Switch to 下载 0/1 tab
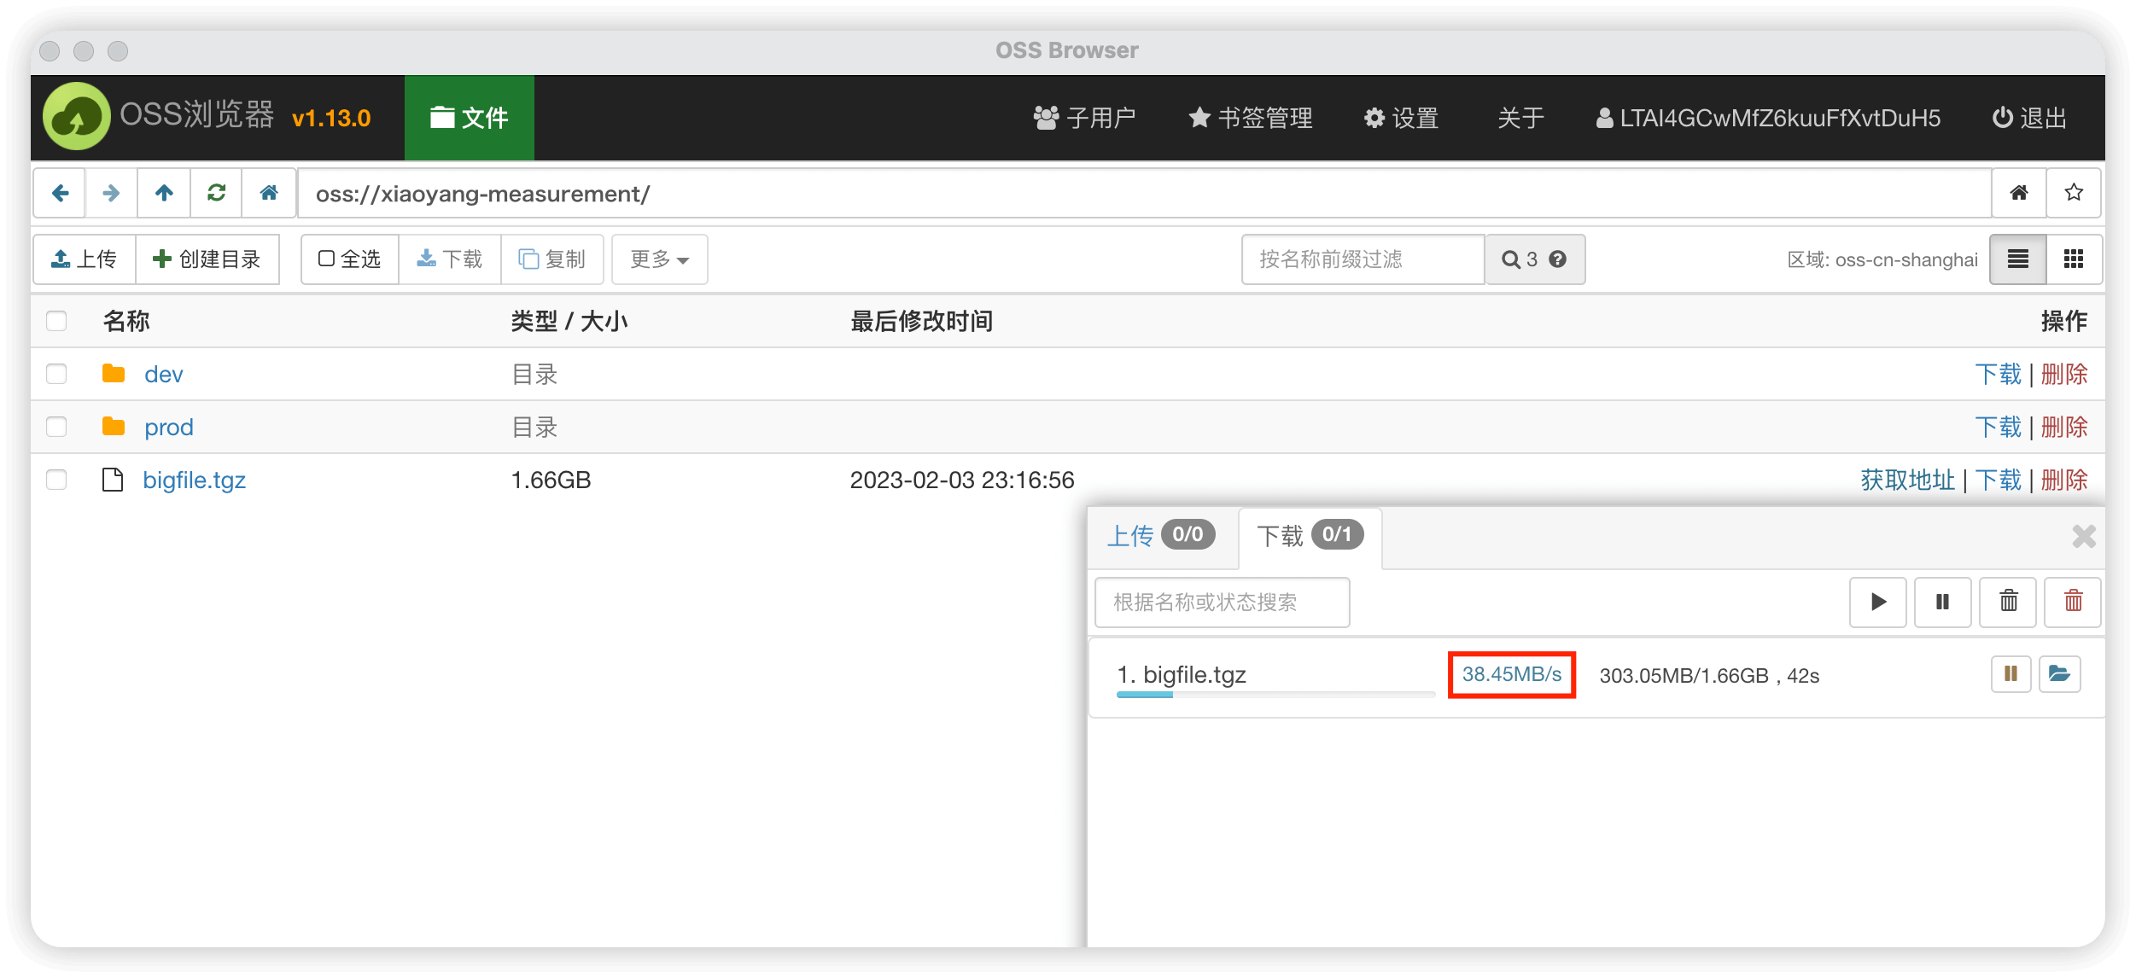 [x=1310, y=536]
